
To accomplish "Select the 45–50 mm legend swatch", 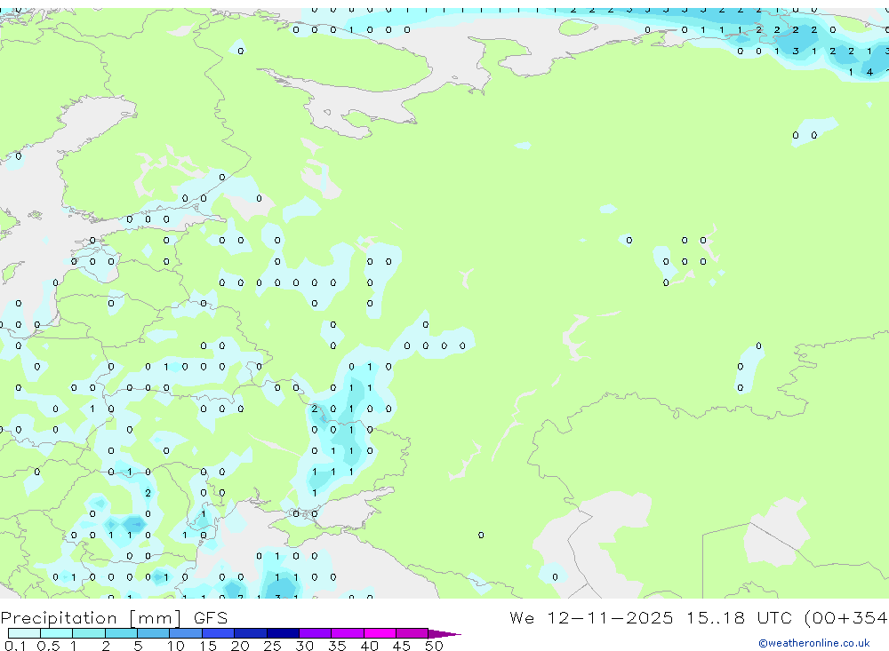I will point(412,633).
